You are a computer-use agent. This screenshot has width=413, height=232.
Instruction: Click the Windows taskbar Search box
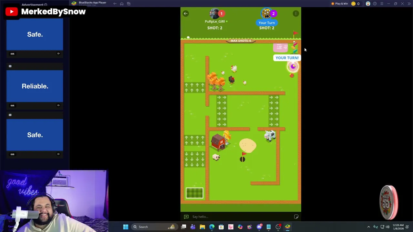click(154, 227)
